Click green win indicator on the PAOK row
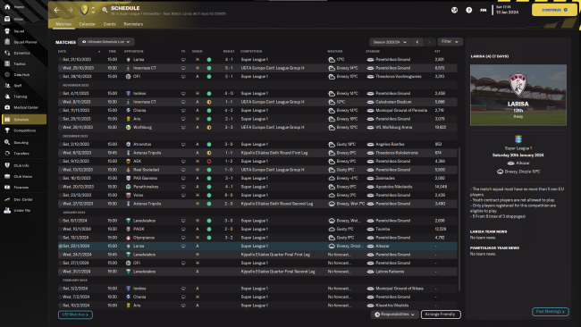The height and width of the screenshot is (327, 581). pyautogui.click(x=209, y=230)
